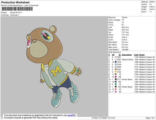Screen dimensions: 156x120
Task: Select the Amber Black swatch for stop 10
Action: [116, 79]
